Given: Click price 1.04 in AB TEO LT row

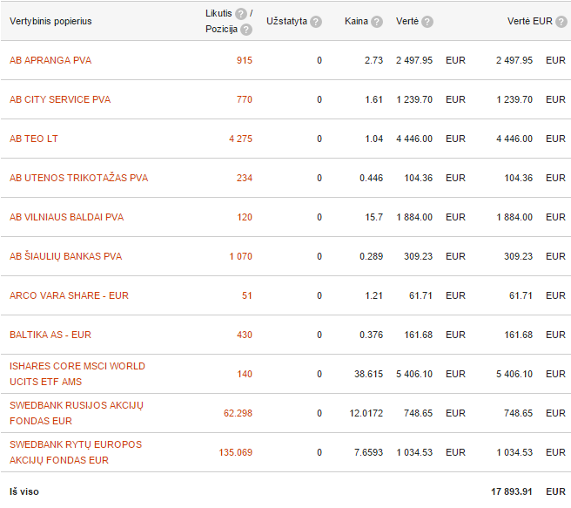Looking at the screenshot, I should click(x=374, y=139).
